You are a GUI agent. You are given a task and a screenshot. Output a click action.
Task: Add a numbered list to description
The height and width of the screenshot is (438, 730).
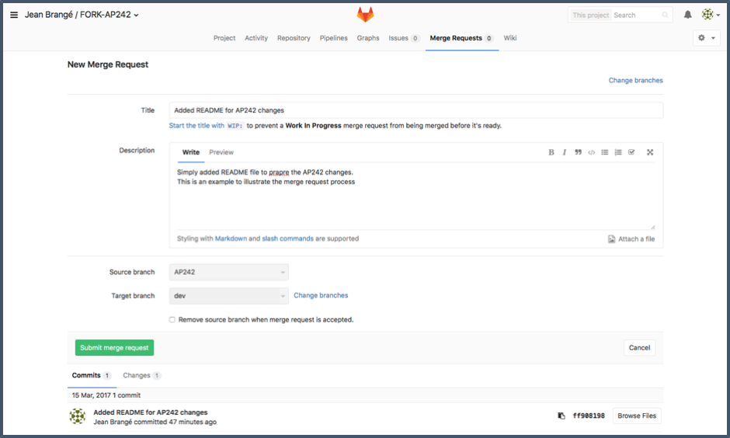point(618,152)
